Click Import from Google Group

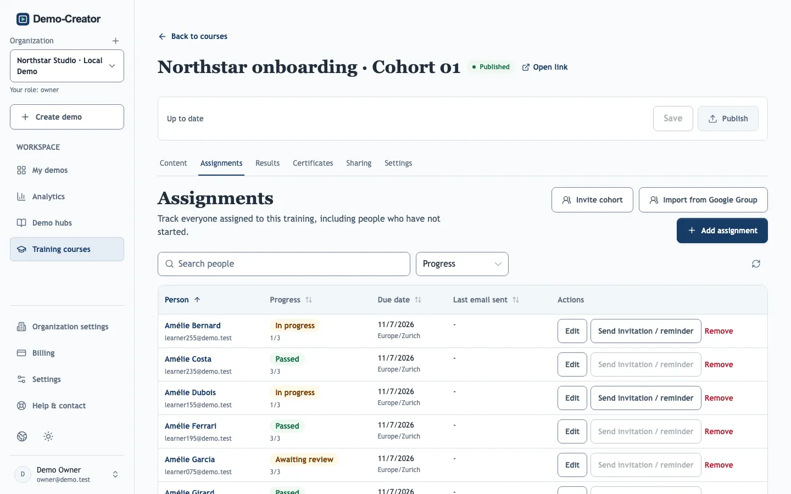point(703,200)
